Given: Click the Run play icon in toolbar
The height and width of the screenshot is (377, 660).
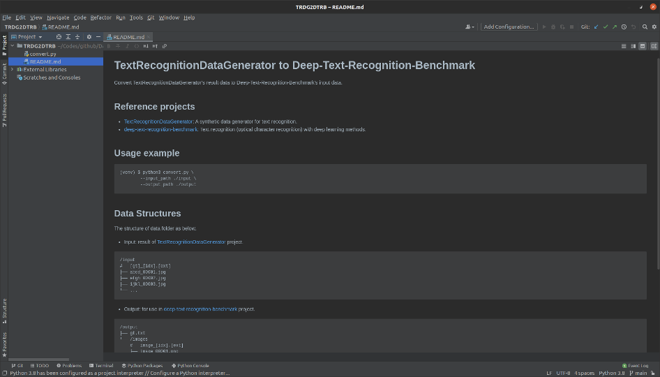Looking at the screenshot, I should 543,27.
